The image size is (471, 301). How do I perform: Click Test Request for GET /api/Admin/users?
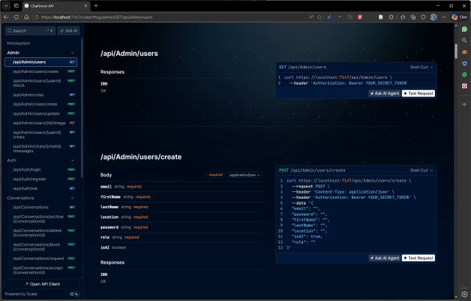[x=419, y=93]
